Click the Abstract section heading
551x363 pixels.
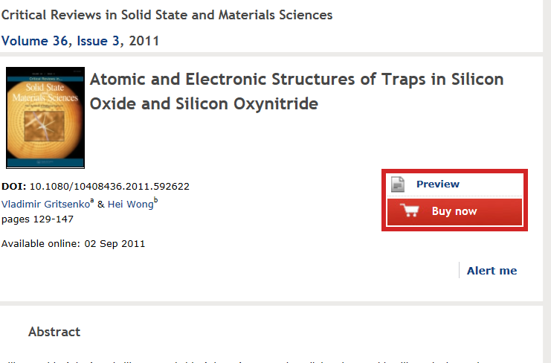pyautogui.click(x=54, y=332)
